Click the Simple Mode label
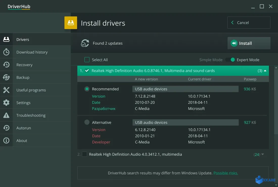278x187 pixels. coord(211,60)
